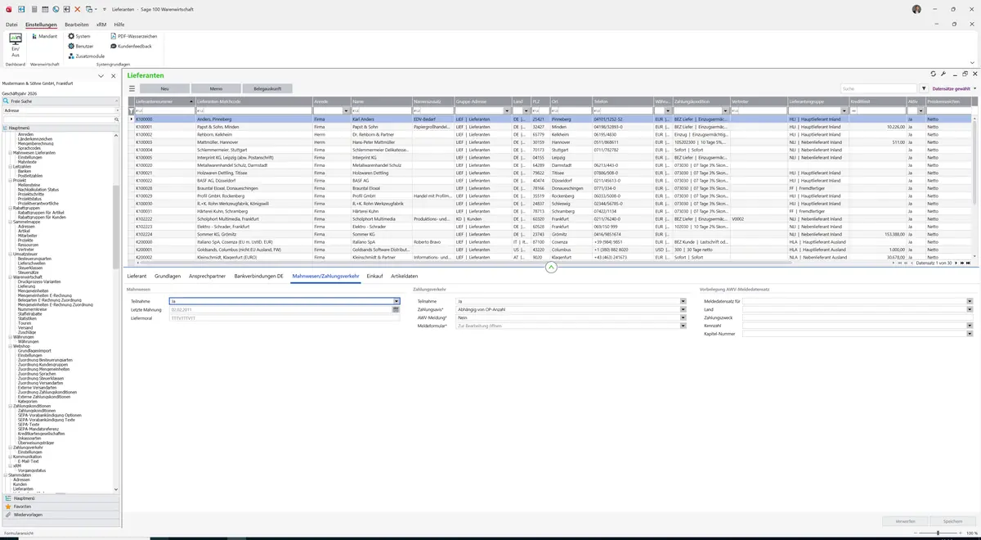
Task: Switch to the Artikeldaten tab
Action: 405,277
